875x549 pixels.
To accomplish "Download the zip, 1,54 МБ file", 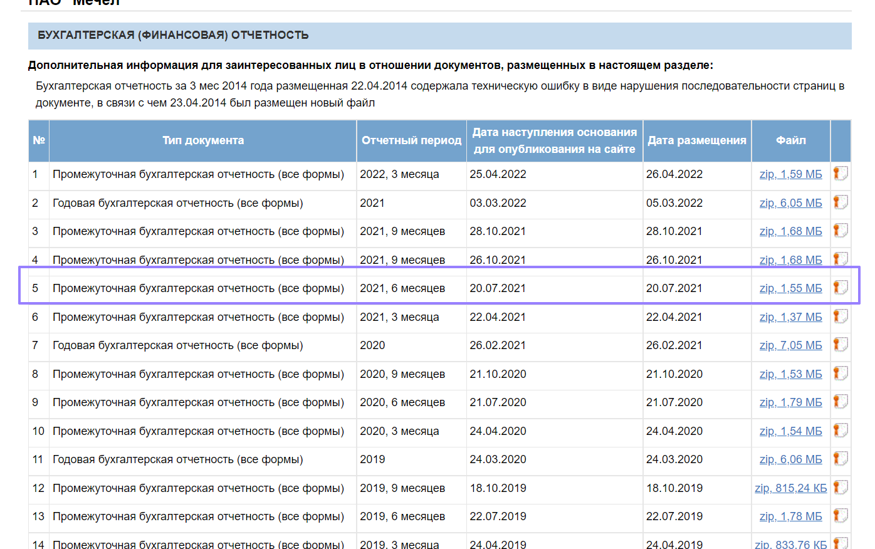I will 790,431.
